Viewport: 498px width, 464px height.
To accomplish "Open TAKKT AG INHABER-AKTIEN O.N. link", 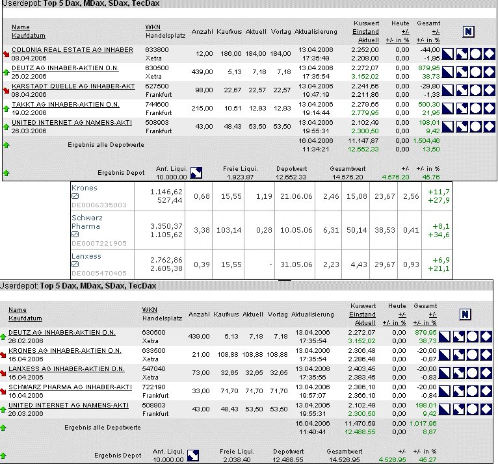I will (66, 105).
